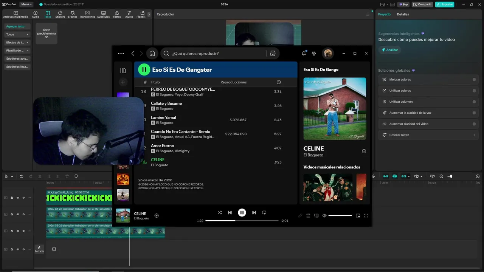Add CELINE to liked songs in the player bar

(x=157, y=216)
